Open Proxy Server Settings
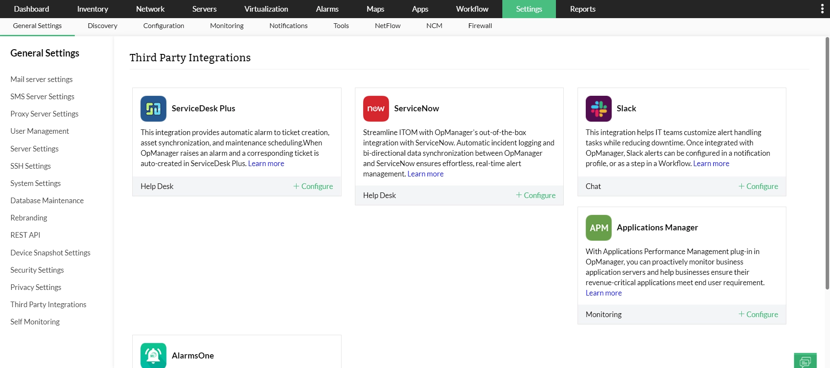This screenshot has height=368, width=830. click(45, 114)
